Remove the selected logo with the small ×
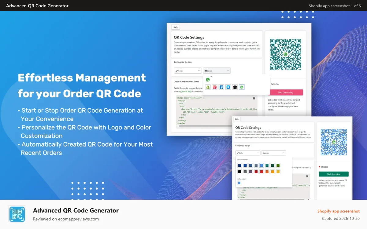The image size is (367, 229). pyautogui.click(x=211, y=77)
